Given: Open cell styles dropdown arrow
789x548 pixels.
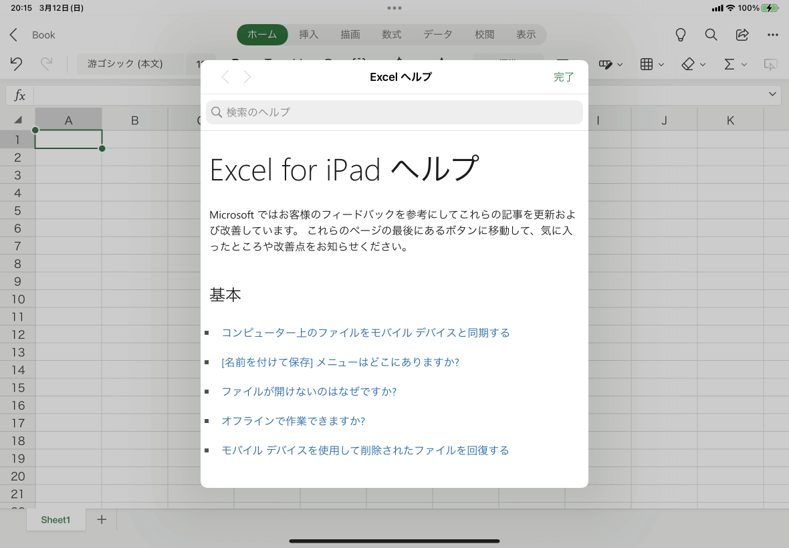Looking at the screenshot, I should (x=620, y=64).
